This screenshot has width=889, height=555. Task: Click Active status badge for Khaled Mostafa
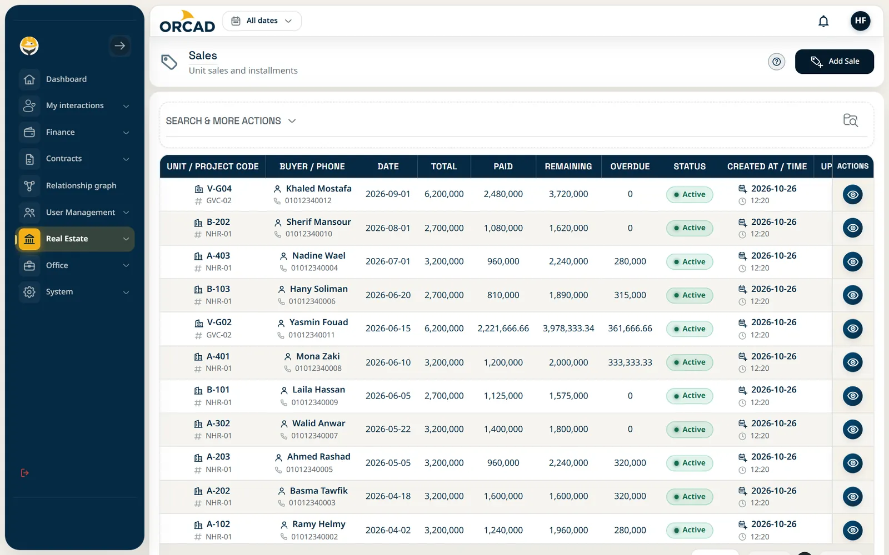(690, 195)
